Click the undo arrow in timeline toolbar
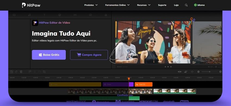 click(11, 72)
